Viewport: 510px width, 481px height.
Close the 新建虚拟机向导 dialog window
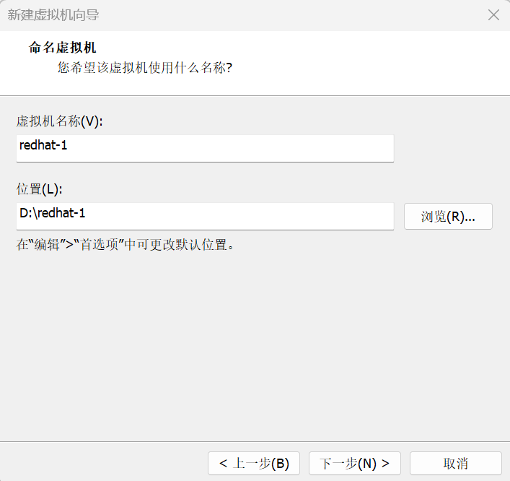(493, 15)
